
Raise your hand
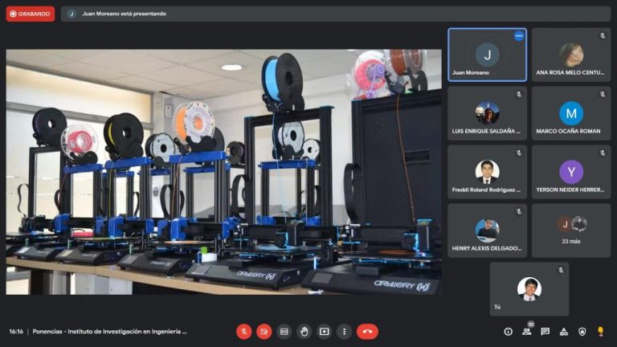tap(304, 331)
